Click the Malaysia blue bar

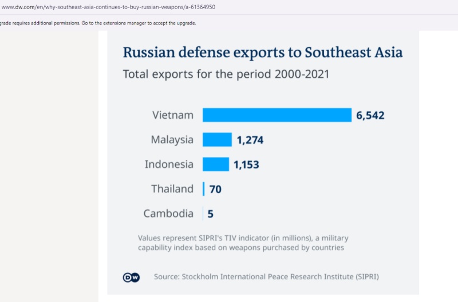[217, 140]
